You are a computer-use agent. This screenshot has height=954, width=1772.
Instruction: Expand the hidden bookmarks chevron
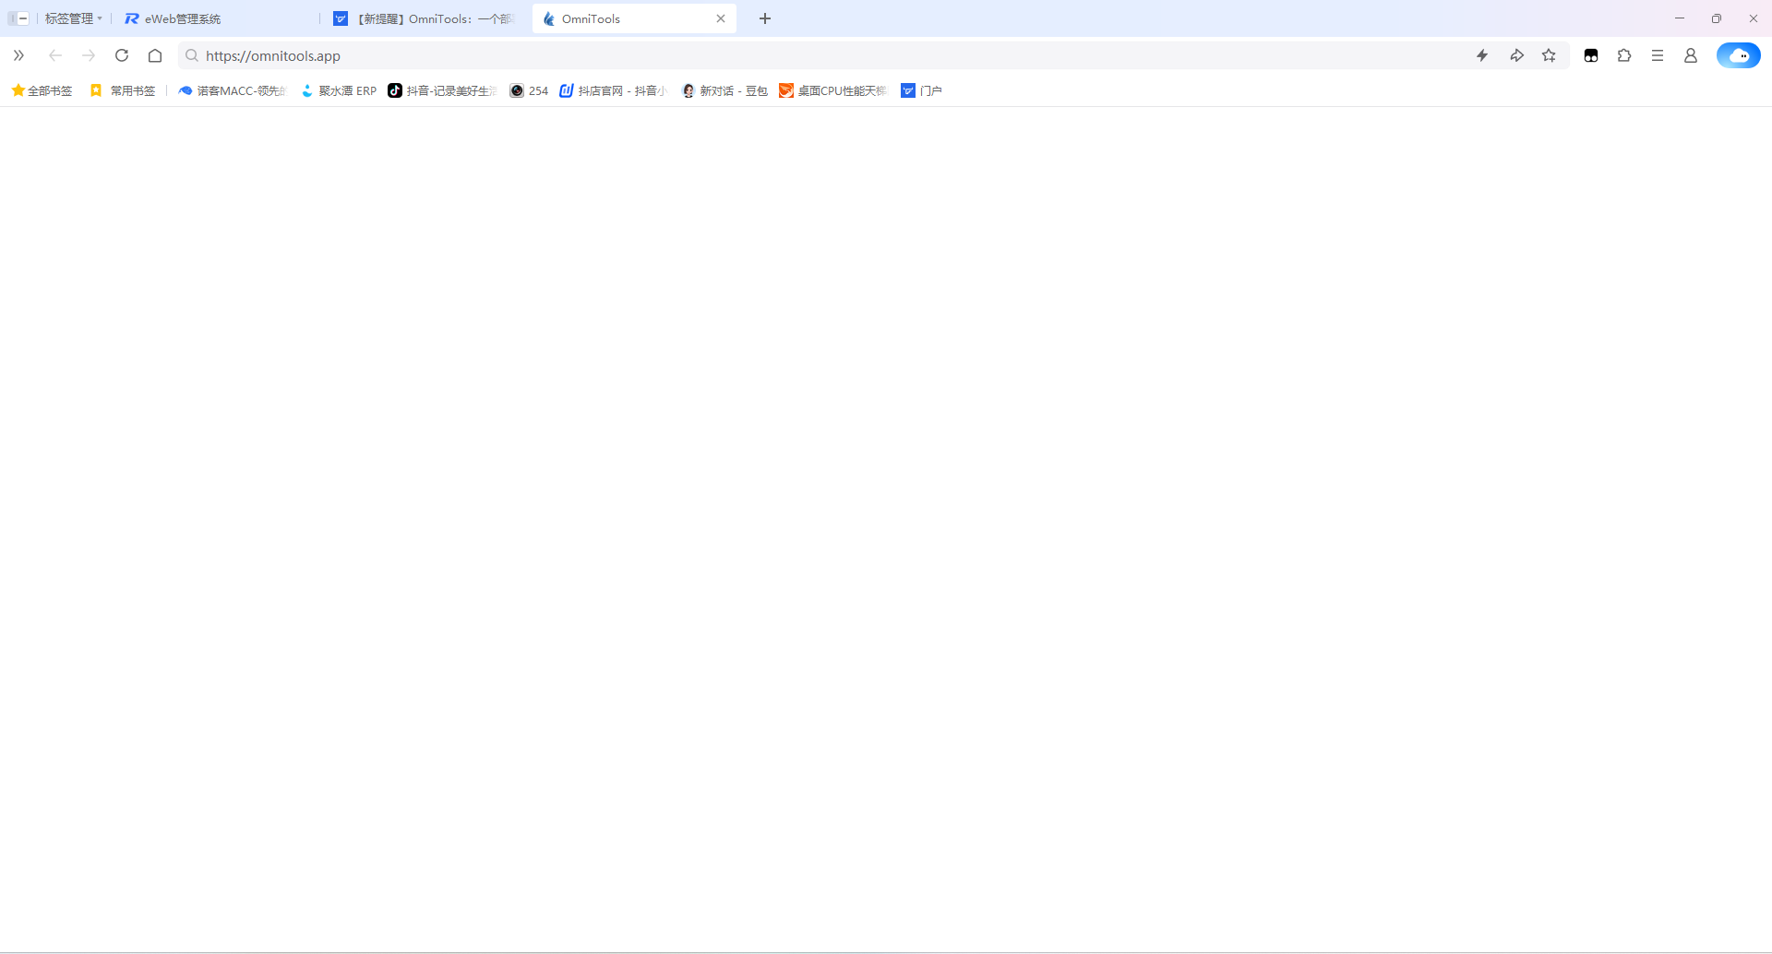(x=18, y=55)
